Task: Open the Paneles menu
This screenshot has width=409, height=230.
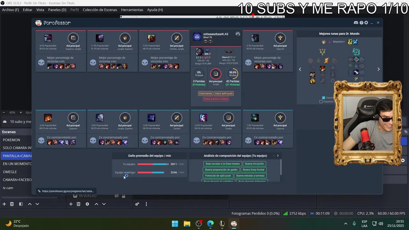Action: tap(57, 10)
